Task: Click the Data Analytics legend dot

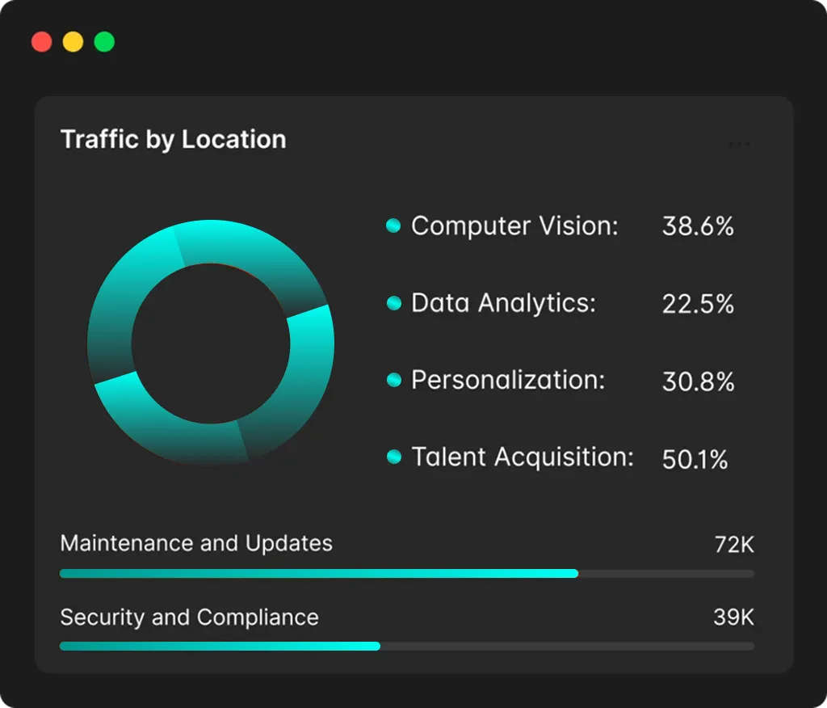Action: point(393,303)
